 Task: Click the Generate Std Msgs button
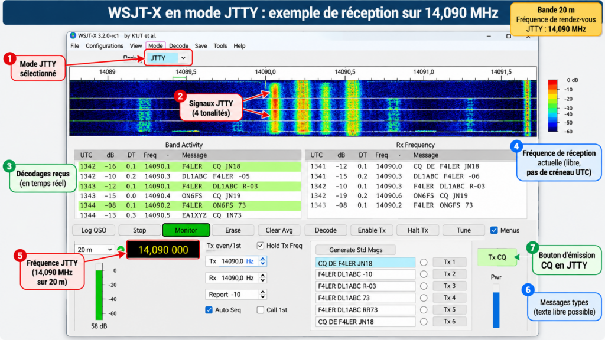pyautogui.click(x=355, y=250)
